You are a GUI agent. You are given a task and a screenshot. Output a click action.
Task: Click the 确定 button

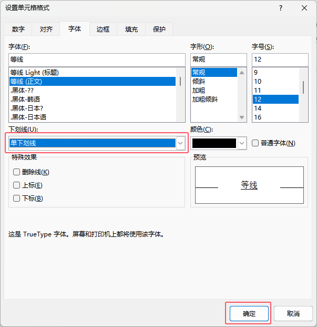[x=249, y=313]
